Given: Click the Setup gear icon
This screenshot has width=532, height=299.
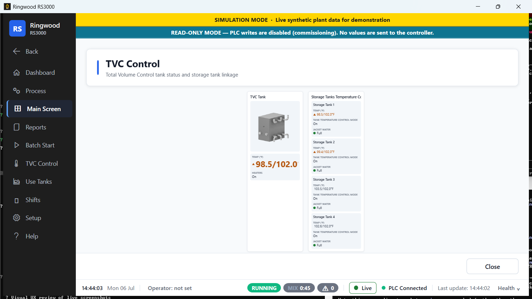Looking at the screenshot, I should (x=17, y=218).
